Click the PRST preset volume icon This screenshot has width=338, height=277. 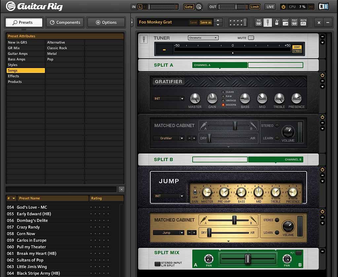[285, 22]
